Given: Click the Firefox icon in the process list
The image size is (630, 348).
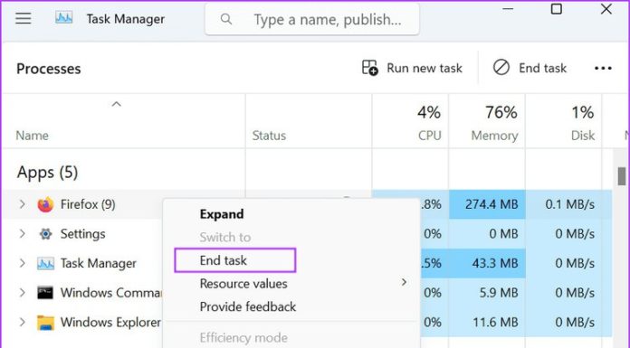Looking at the screenshot, I should 45,204.
